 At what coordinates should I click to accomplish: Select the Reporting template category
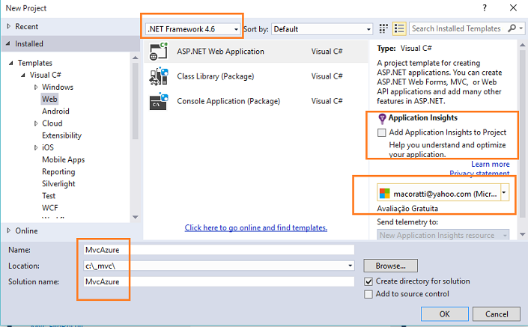coord(58,171)
